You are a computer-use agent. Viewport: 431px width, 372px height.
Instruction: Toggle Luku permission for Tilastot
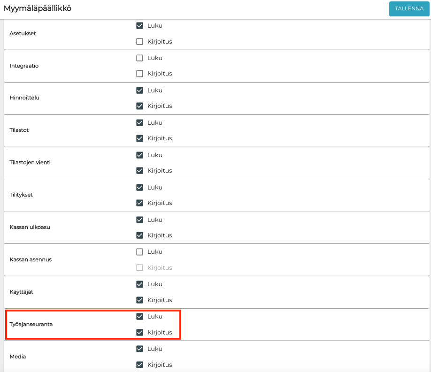click(x=139, y=122)
